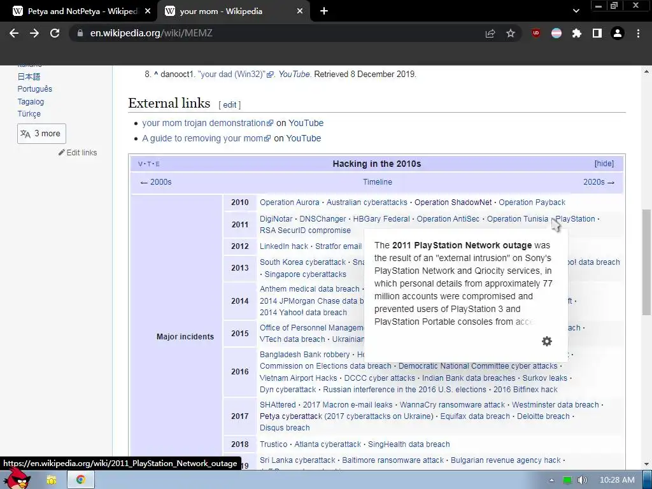Hide the Hacking in the 2010s navbox
The height and width of the screenshot is (489, 652).
coord(604,164)
